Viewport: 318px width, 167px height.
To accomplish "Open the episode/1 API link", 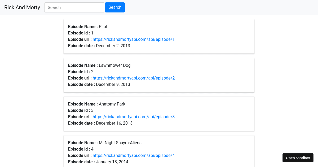I will click(x=134, y=39).
